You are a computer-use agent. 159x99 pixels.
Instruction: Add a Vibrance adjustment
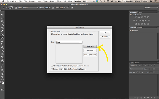tap(148, 17)
